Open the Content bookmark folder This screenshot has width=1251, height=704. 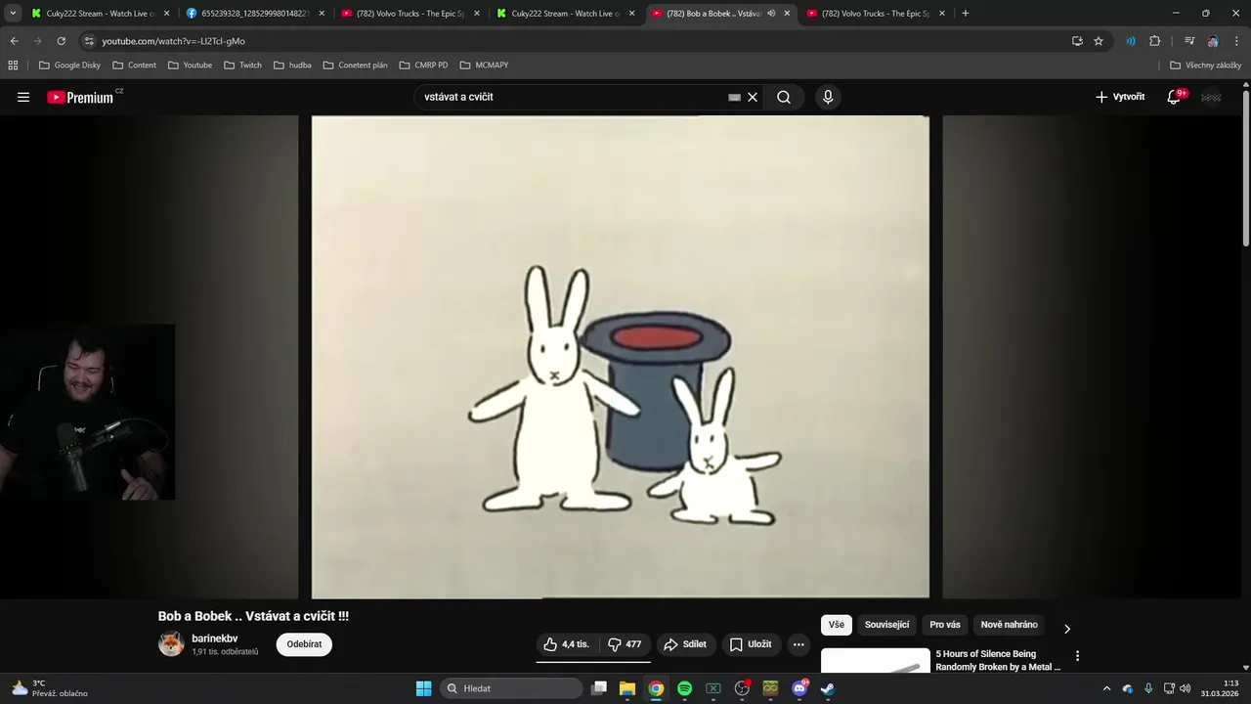point(134,65)
